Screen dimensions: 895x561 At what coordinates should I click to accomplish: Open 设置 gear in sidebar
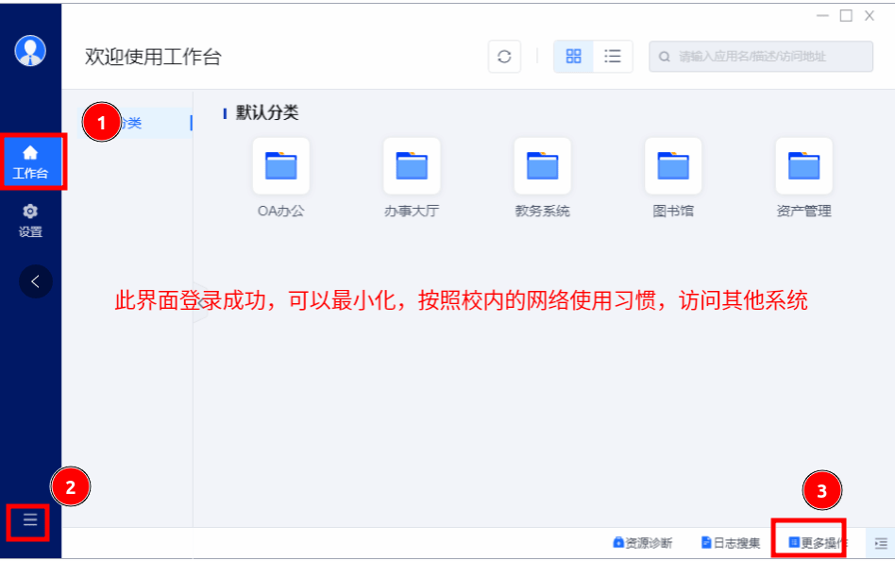[x=30, y=221]
